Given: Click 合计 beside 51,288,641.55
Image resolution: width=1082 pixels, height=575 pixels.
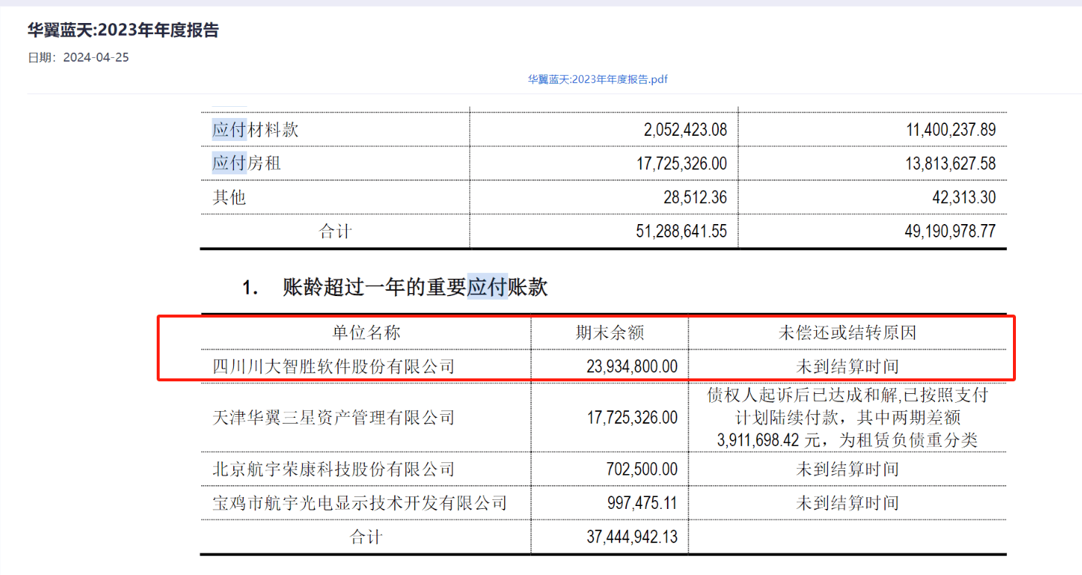Looking at the screenshot, I should pyautogui.click(x=336, y=231).
